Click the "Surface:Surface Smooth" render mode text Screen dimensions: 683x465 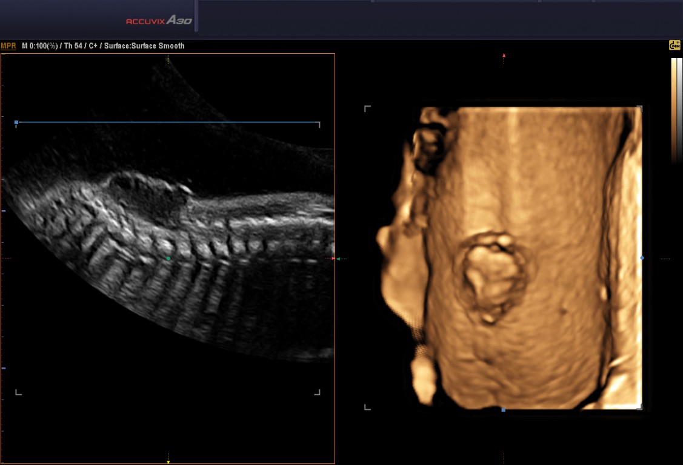click(x=144, y=45)
